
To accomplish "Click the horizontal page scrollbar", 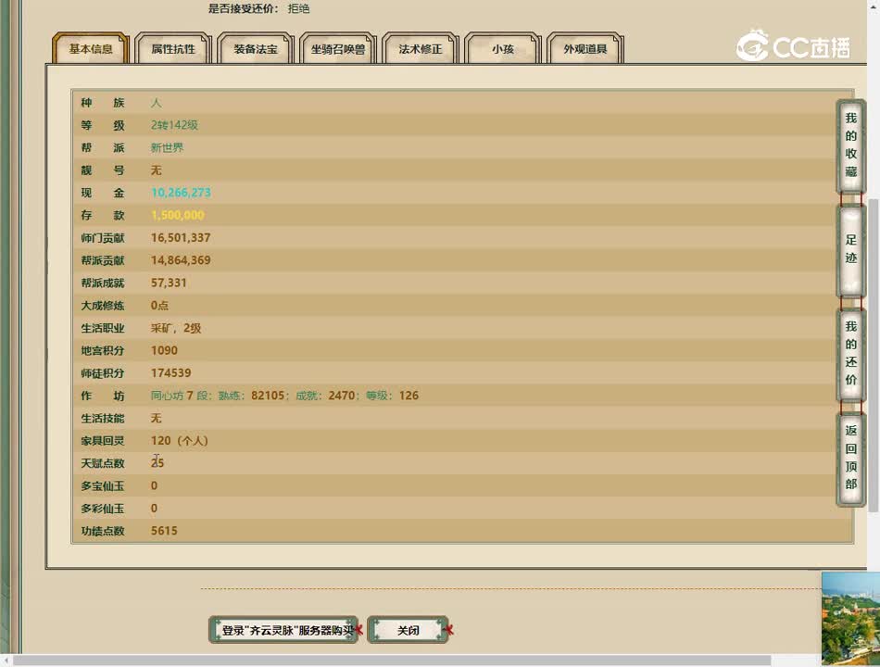I will tap(391, 661).
